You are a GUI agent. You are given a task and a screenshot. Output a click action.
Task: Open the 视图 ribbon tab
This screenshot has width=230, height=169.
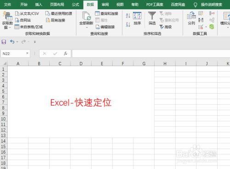120,5
